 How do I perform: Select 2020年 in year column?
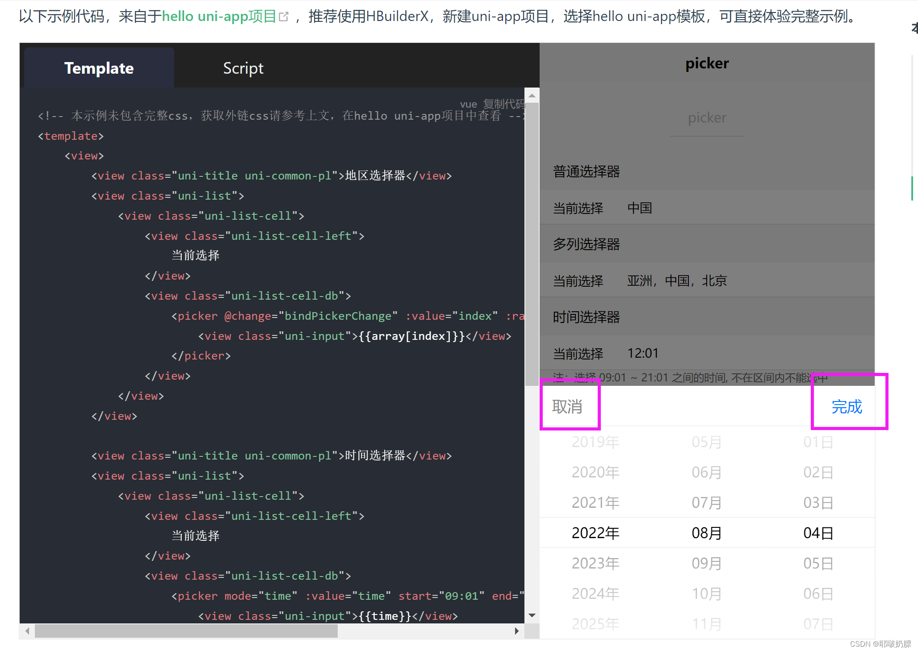[595, 472]
